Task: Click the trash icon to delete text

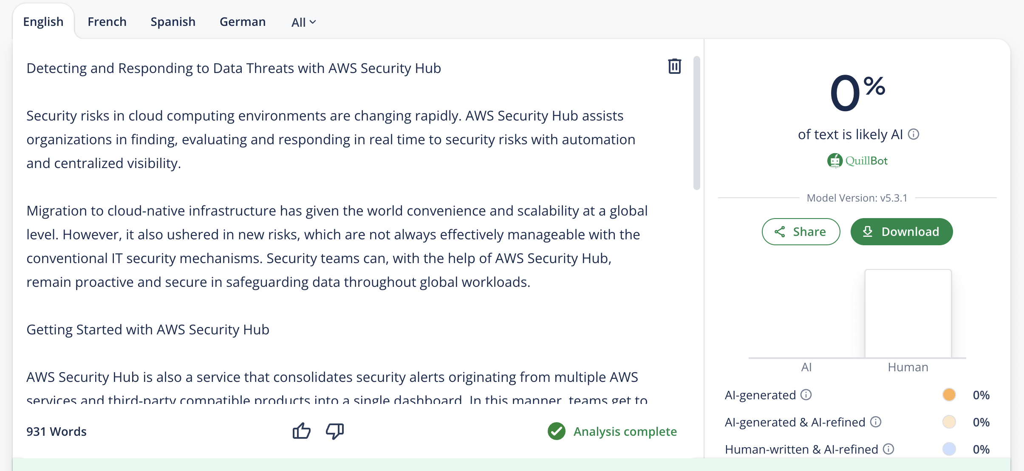Action: 674,67
